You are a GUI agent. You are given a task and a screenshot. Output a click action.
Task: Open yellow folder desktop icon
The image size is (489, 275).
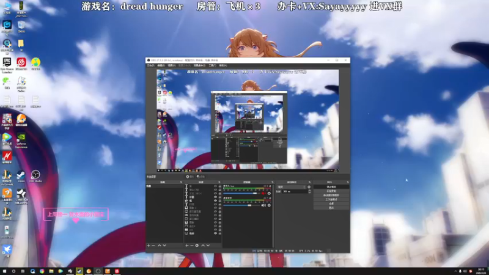tap(21, 45)
